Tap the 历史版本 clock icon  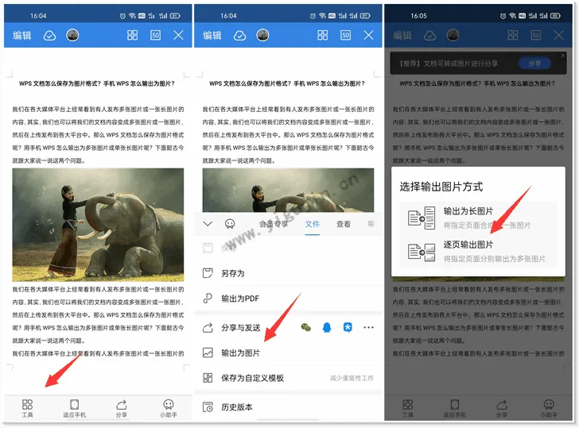208,407
